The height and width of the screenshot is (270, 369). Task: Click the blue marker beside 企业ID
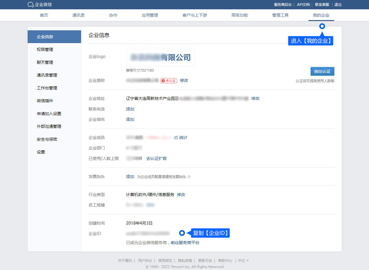click(x=182, y=233)
